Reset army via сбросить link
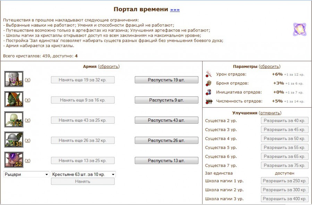Image resolution: width=312 pixels, height=205 pixels. click(x=109, y=66)
